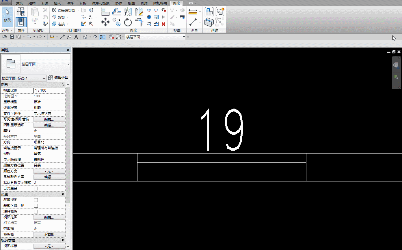
Task: Click the Save disk icon in quick toolbar
Action: pyautogui.click(x=12, y=37)
